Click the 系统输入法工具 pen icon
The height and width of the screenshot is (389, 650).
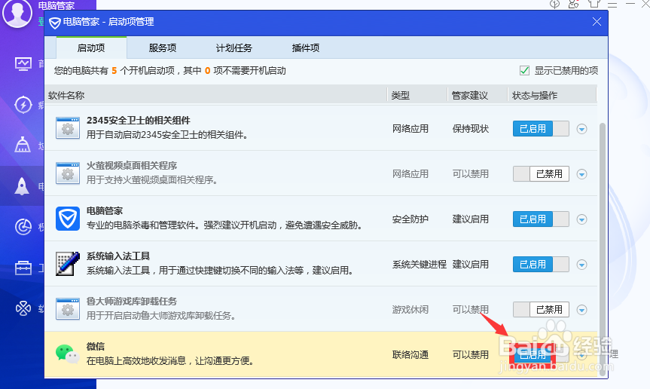coord(68,264)
